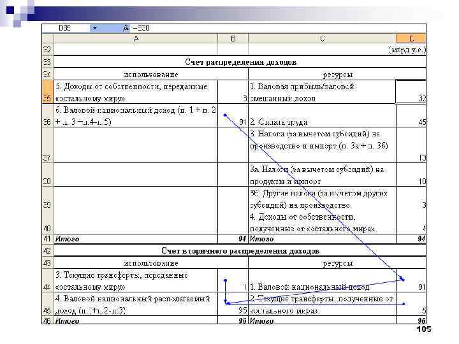Viewport: 459px width, 344px height.
Task: Click the '2. Оплата труда' cell
Action: 322,115
